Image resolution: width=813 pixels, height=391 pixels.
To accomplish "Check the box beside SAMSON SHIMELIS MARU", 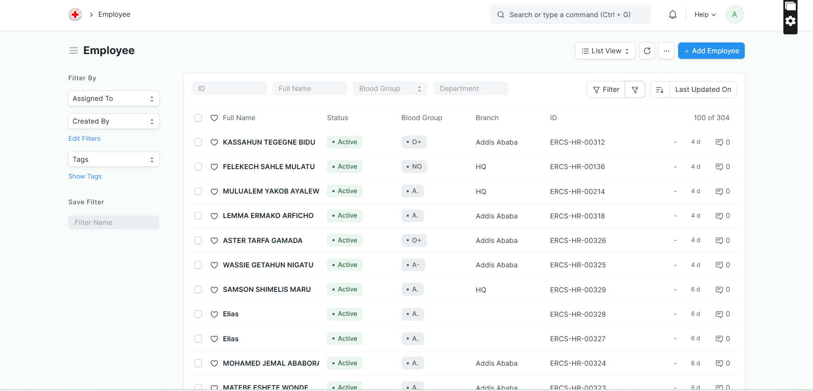I will (198, 290).
